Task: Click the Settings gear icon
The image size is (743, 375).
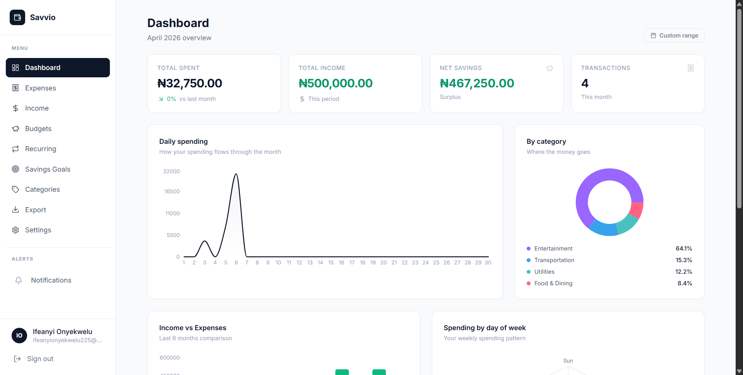Action: [x=15, y=230]
